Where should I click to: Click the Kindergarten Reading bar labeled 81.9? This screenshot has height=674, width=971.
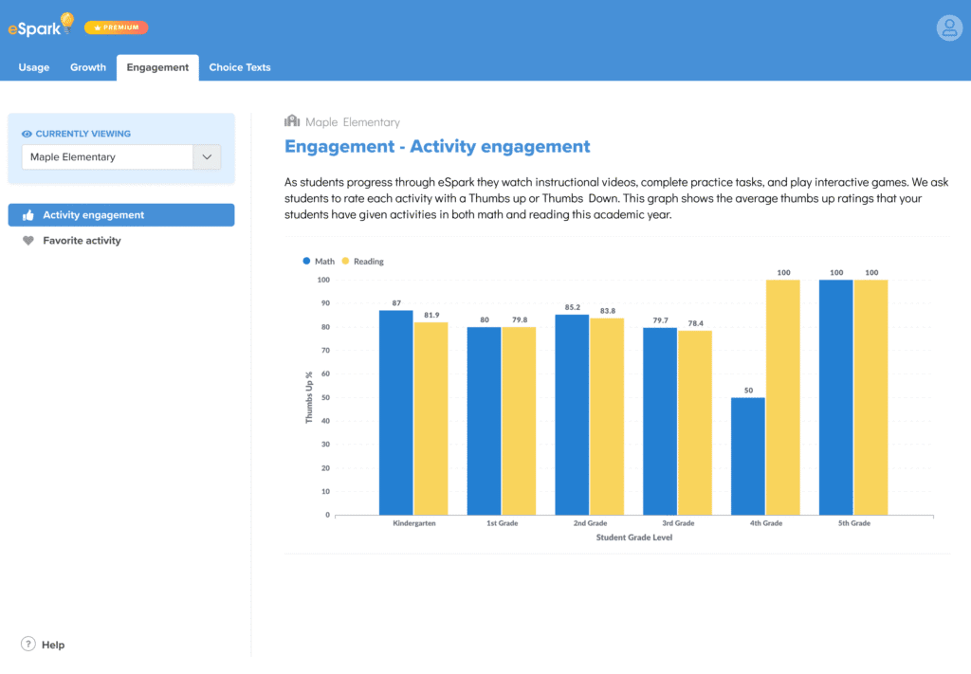click(x=431, y=417)
